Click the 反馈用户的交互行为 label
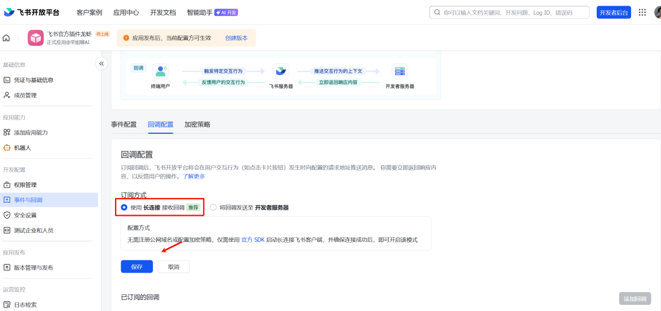This screenshot has height=311, width=661. click(223, 82)
